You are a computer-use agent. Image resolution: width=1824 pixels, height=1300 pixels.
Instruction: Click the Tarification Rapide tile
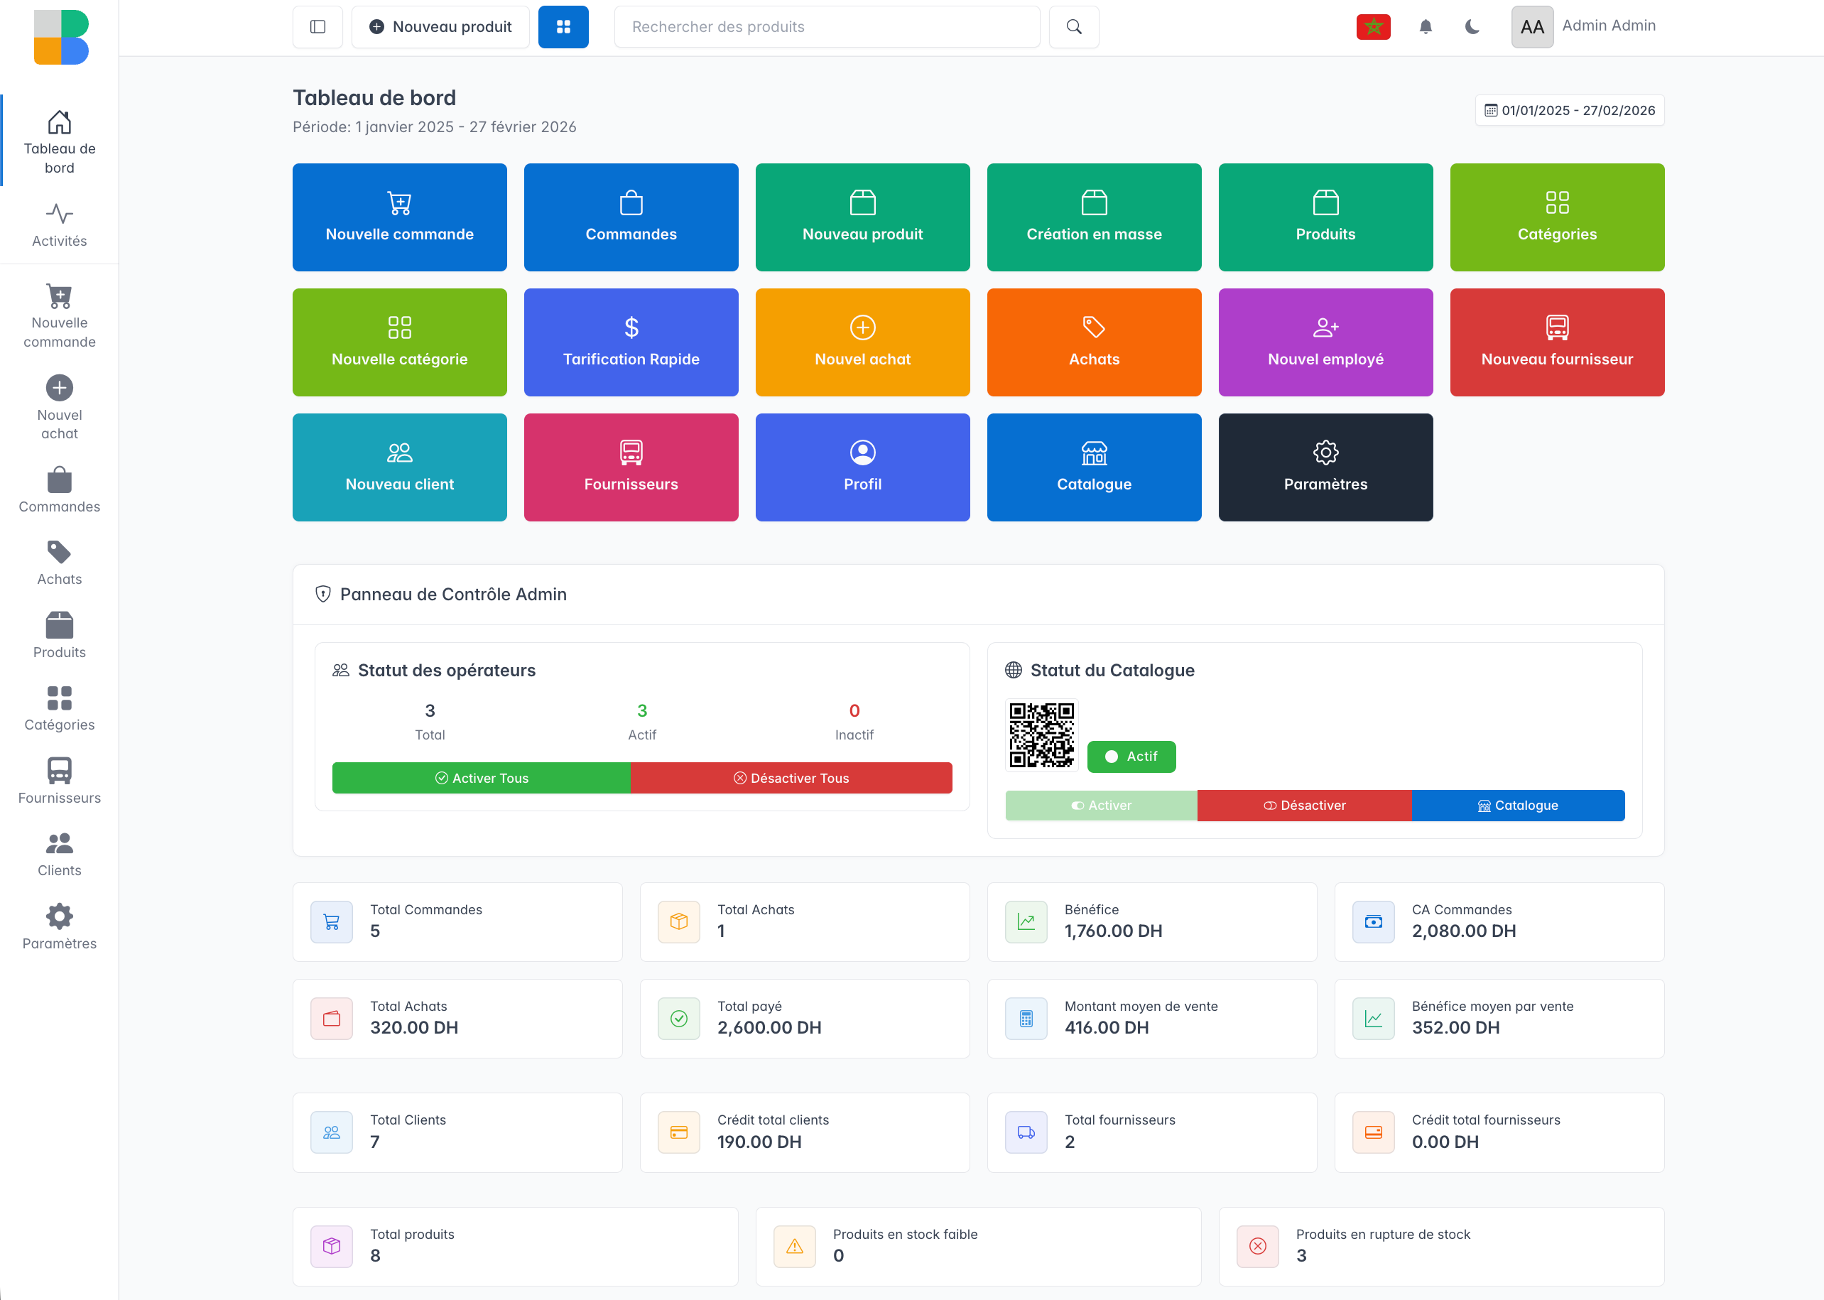click(x=631, y=342)
